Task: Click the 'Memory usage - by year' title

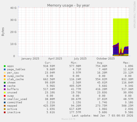Action: [x=68, y=6]
